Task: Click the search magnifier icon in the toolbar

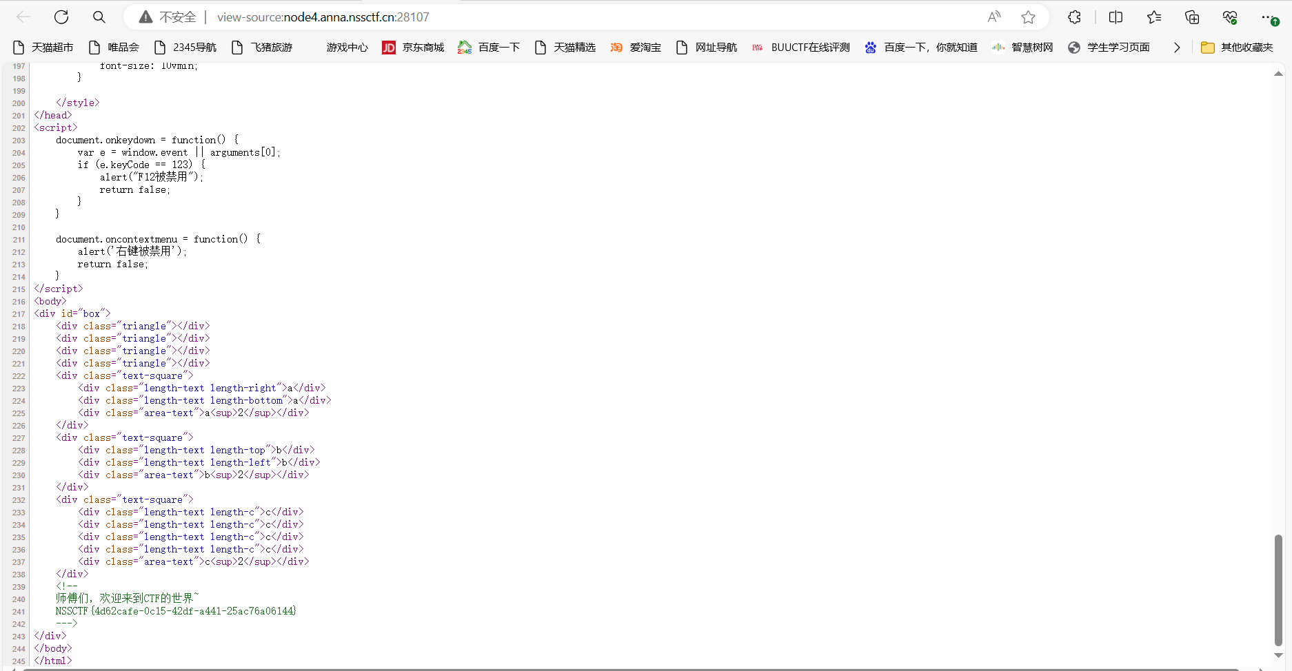Action: point(99,17)
